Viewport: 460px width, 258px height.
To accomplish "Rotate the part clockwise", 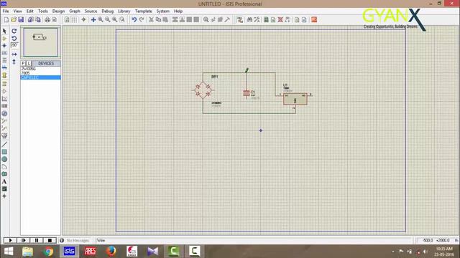I will (x=14, y=31).
